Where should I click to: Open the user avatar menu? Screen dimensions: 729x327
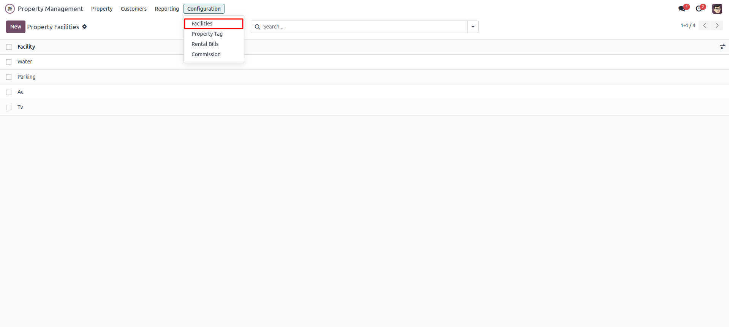click(717, 9)
